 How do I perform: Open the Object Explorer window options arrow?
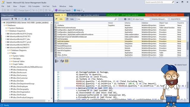tap(46, 15)
